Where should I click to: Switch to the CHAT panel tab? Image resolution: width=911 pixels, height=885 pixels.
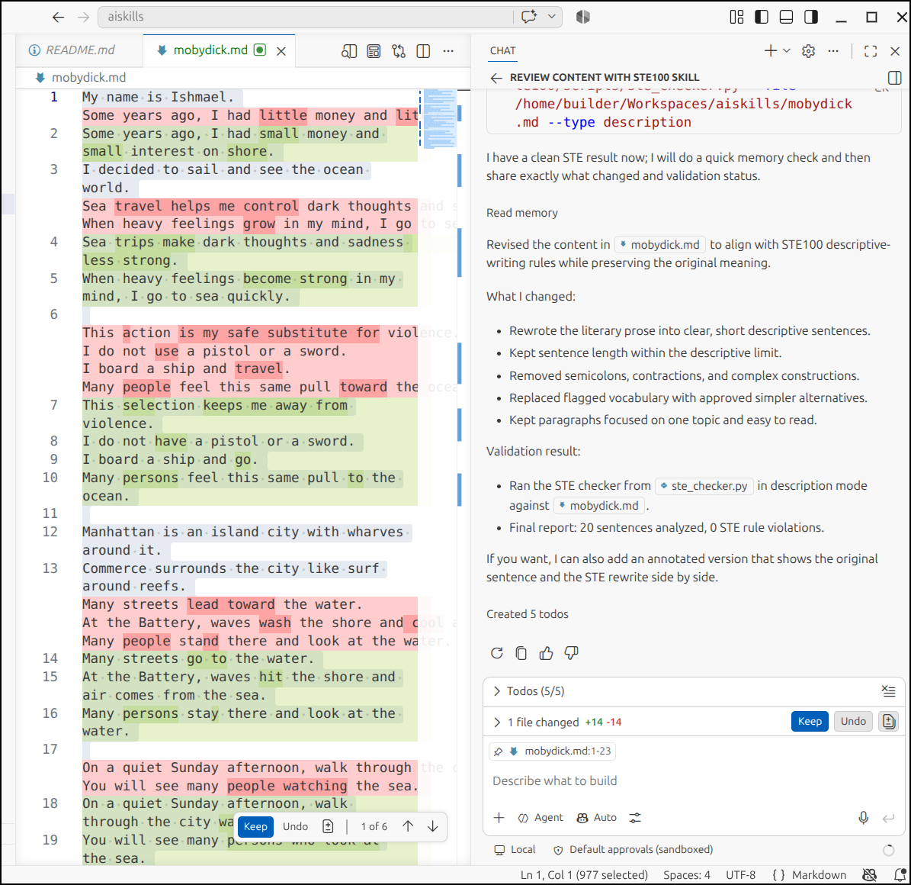tap(502, 50)
